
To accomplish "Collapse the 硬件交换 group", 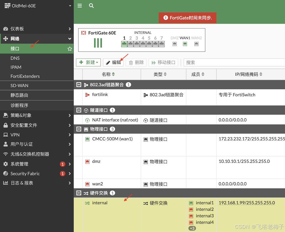I will coord(79,193).
